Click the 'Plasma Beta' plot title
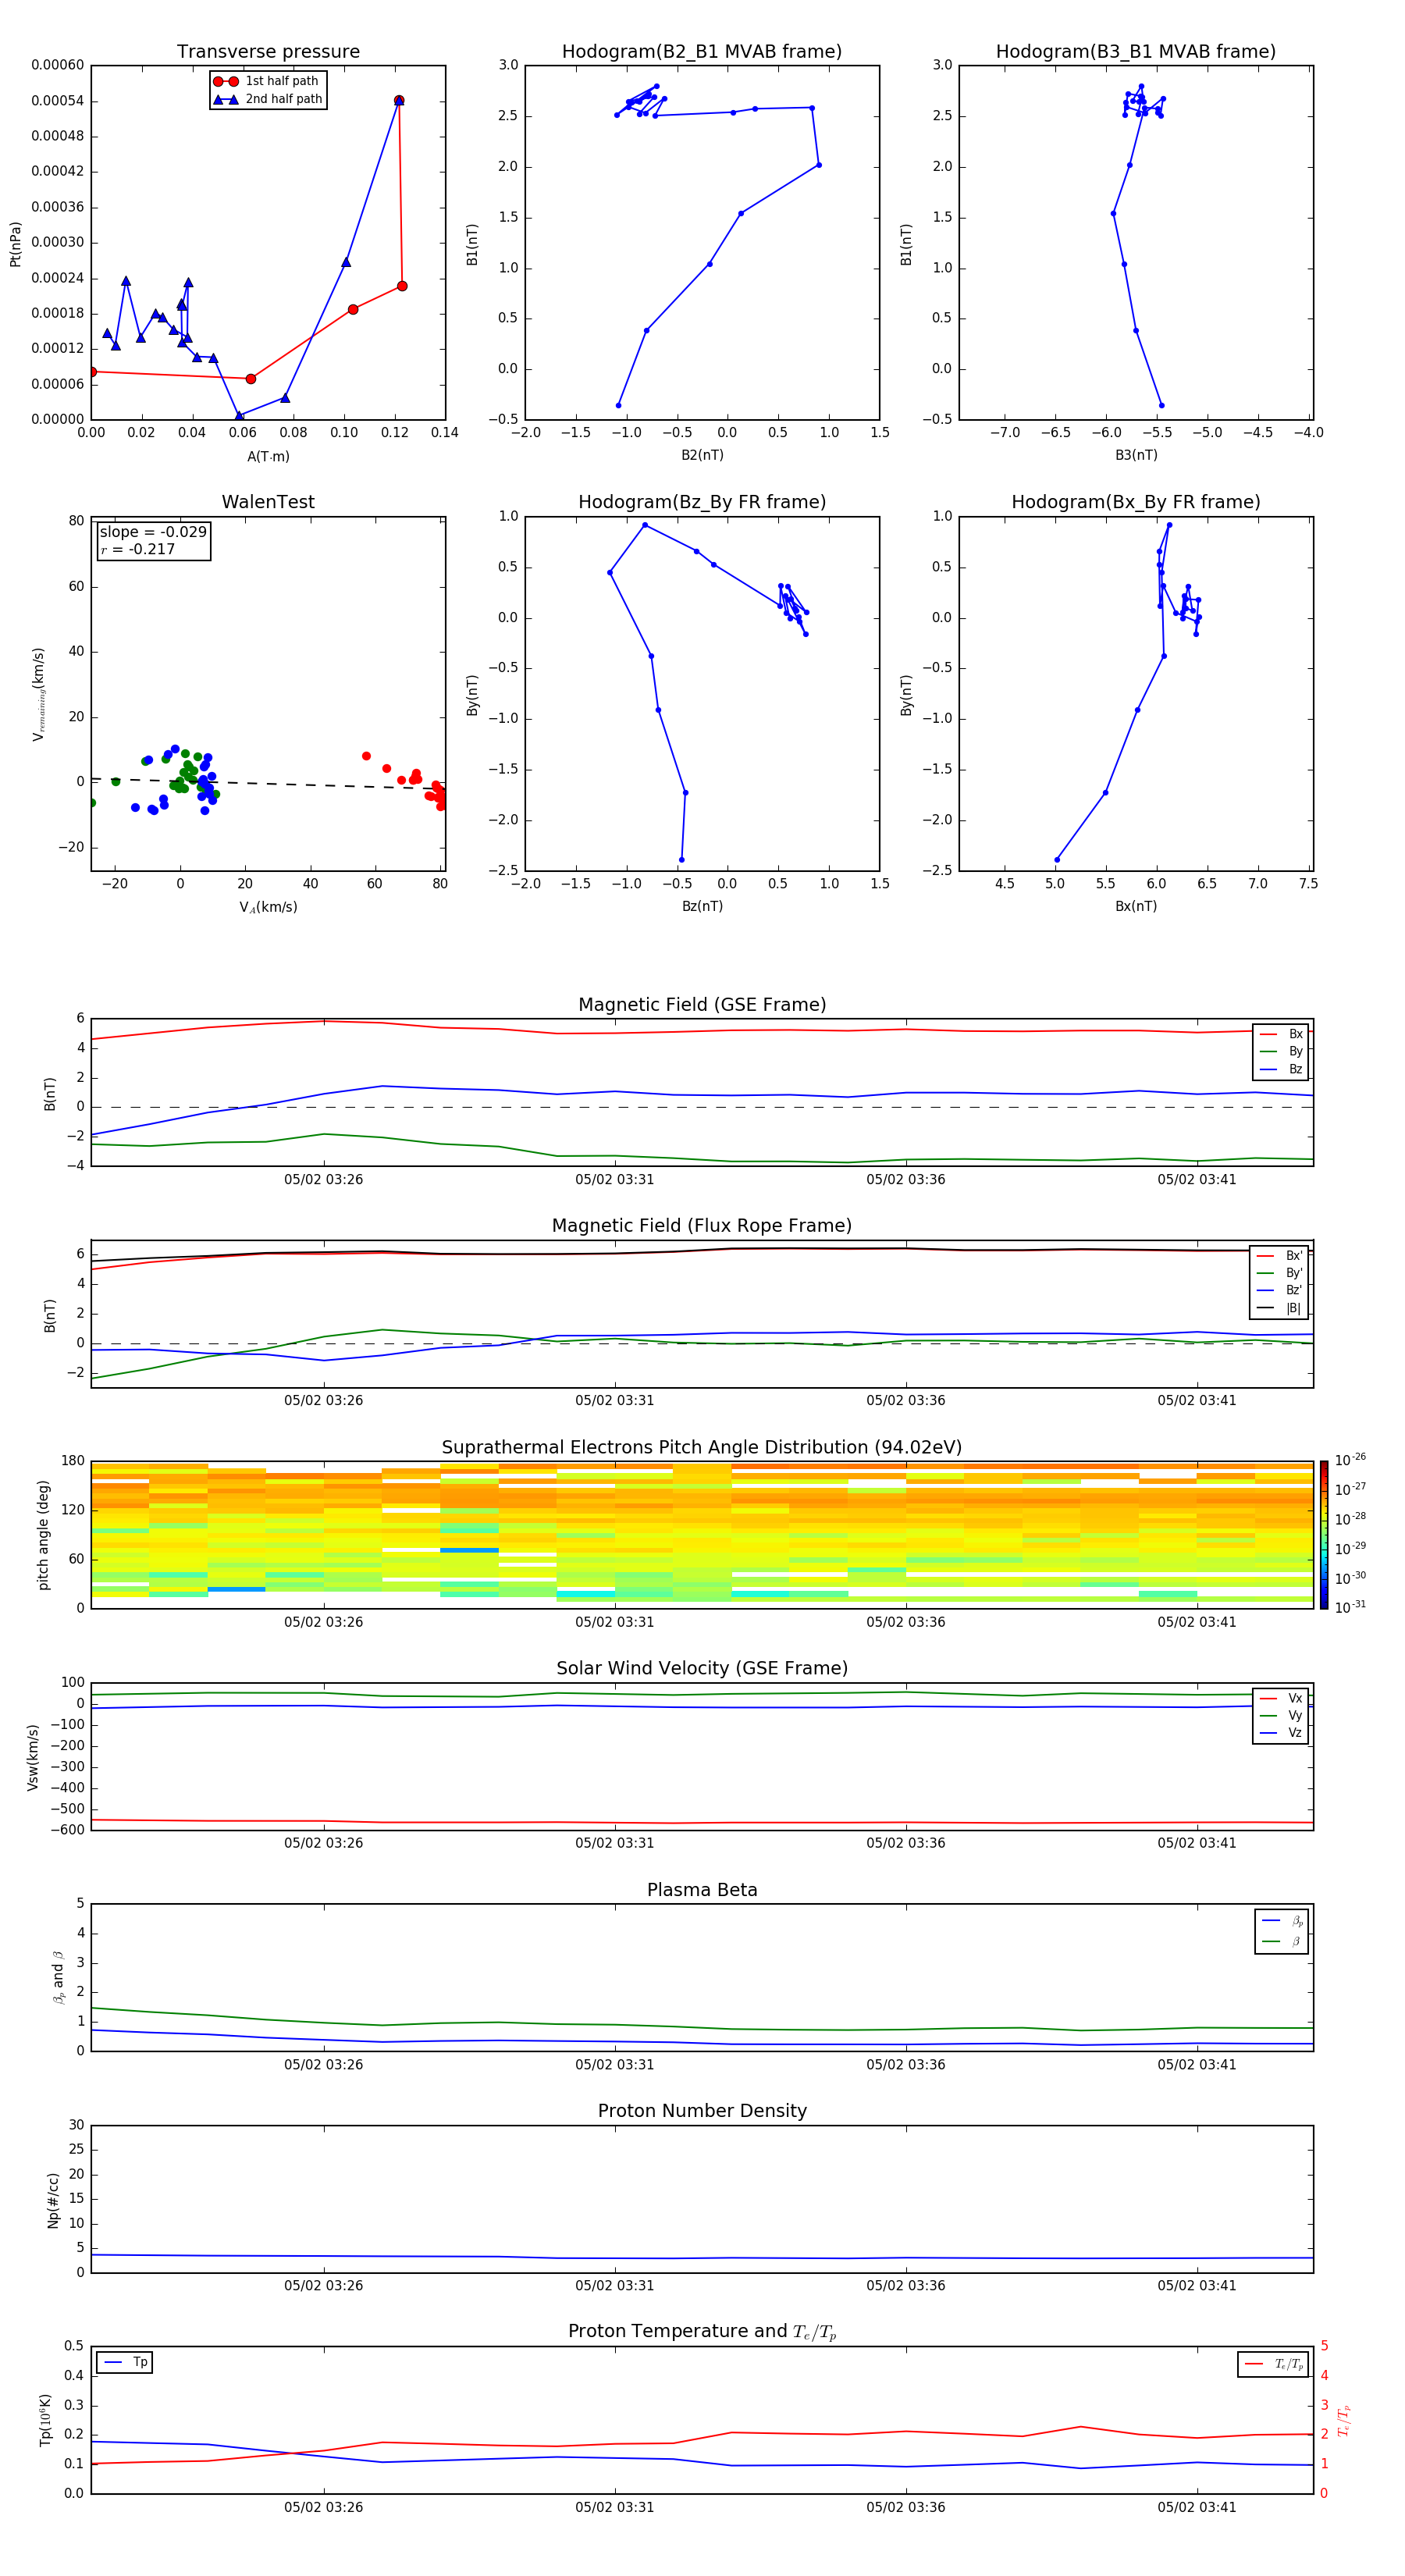 (702, 1890)
